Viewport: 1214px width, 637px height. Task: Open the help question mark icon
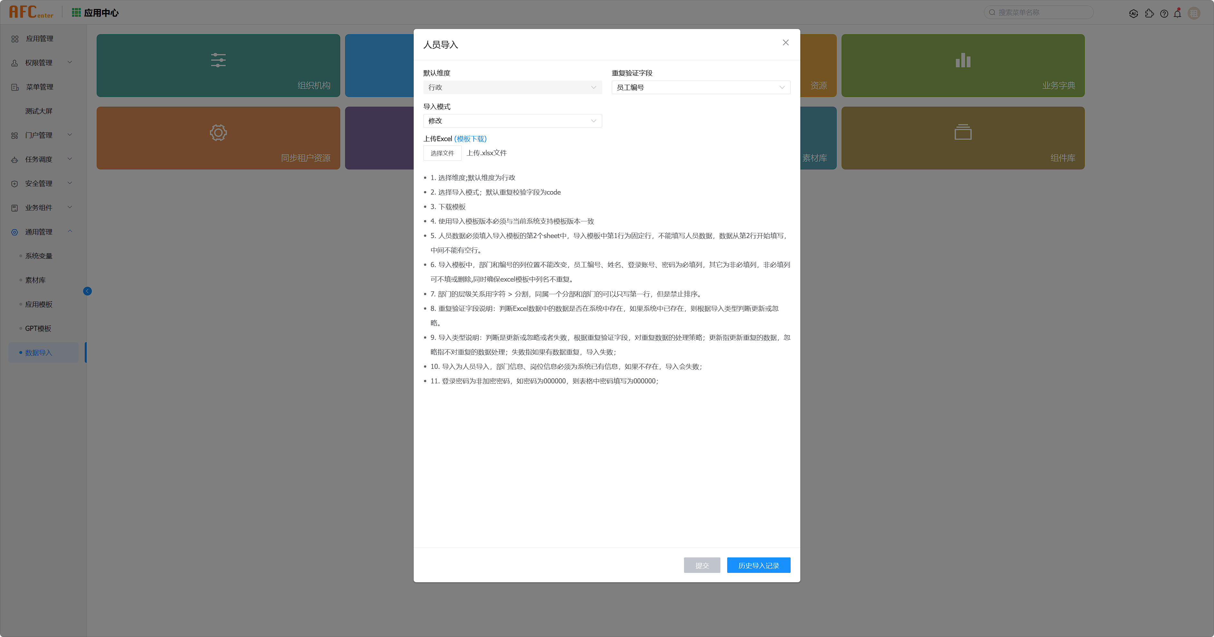point(1163,13)
